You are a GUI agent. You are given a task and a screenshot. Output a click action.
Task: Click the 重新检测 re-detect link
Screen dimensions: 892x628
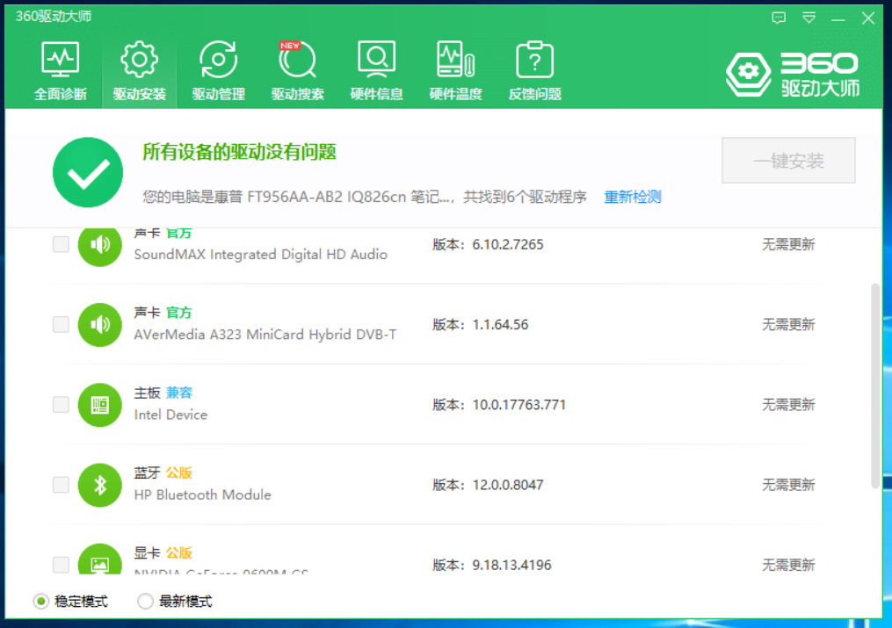(633, 198)
